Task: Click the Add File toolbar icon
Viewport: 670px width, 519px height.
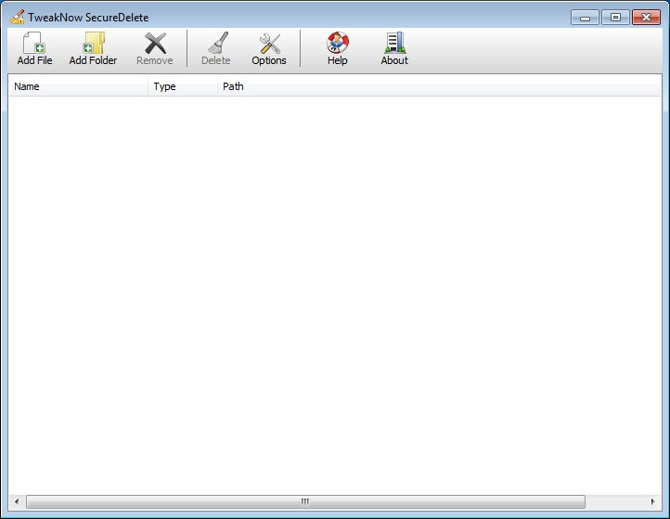Action: click(34, 48)
